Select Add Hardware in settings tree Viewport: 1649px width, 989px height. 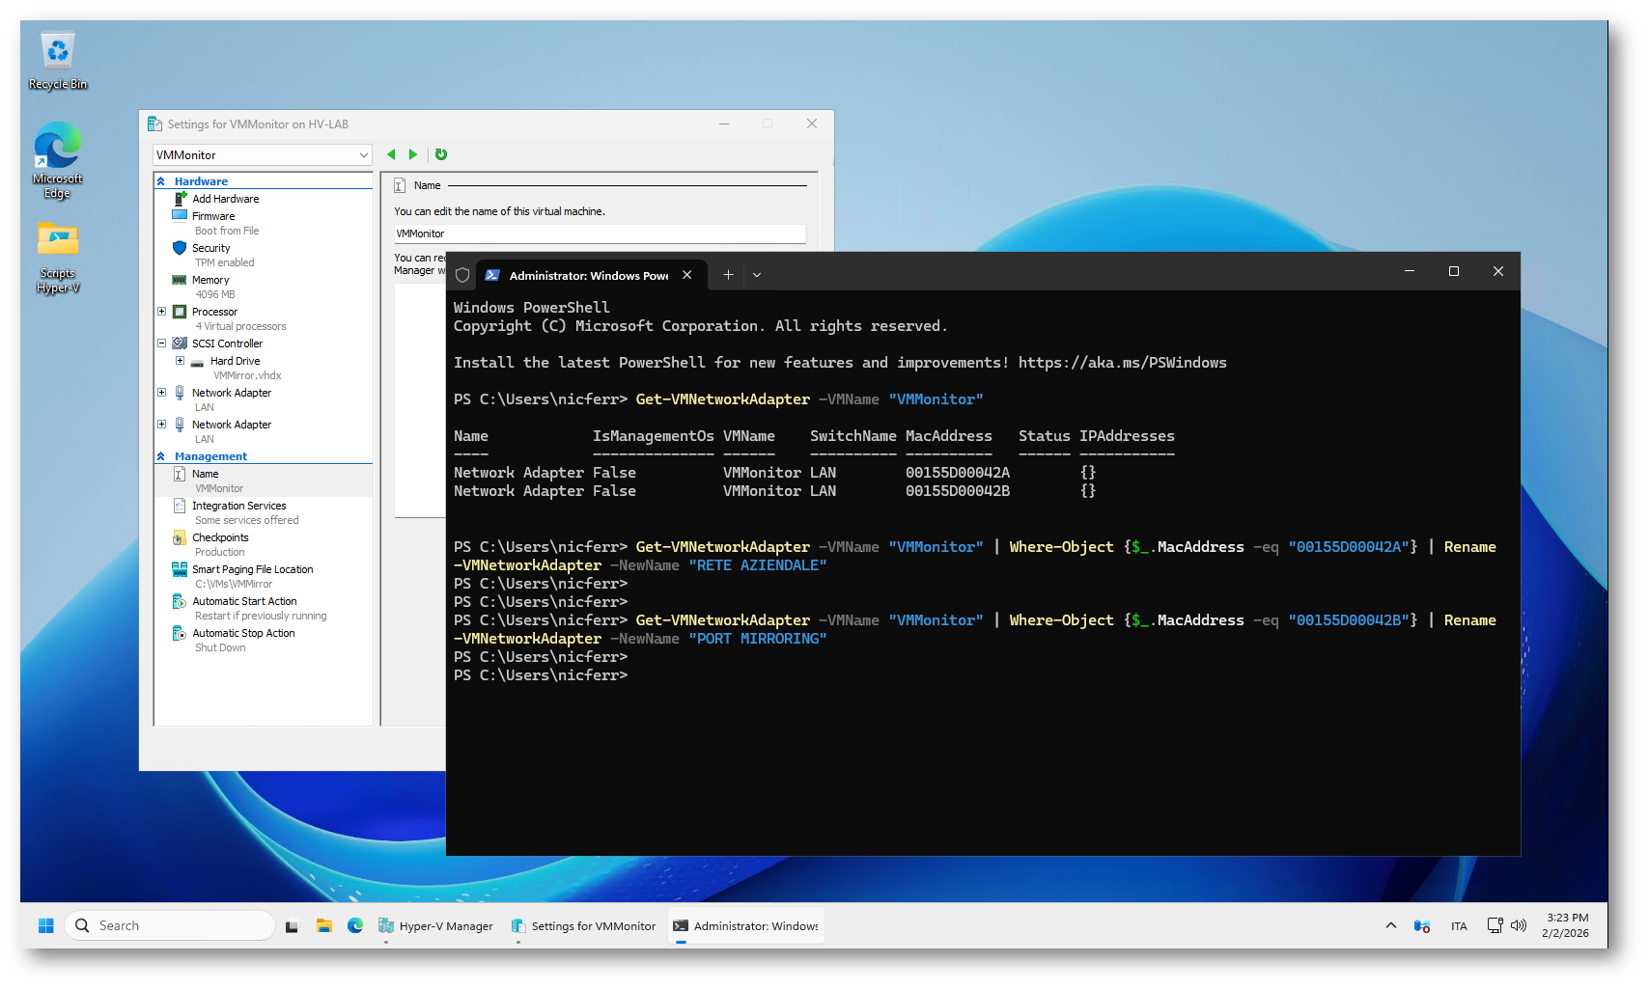tap(225, 199)
